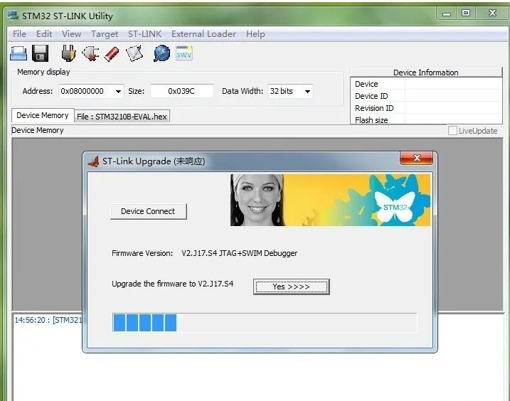The height and width of the screenshot is (401, 510).
Task: Click the Full chip erase eraser icon
Action: click(112, 53)
